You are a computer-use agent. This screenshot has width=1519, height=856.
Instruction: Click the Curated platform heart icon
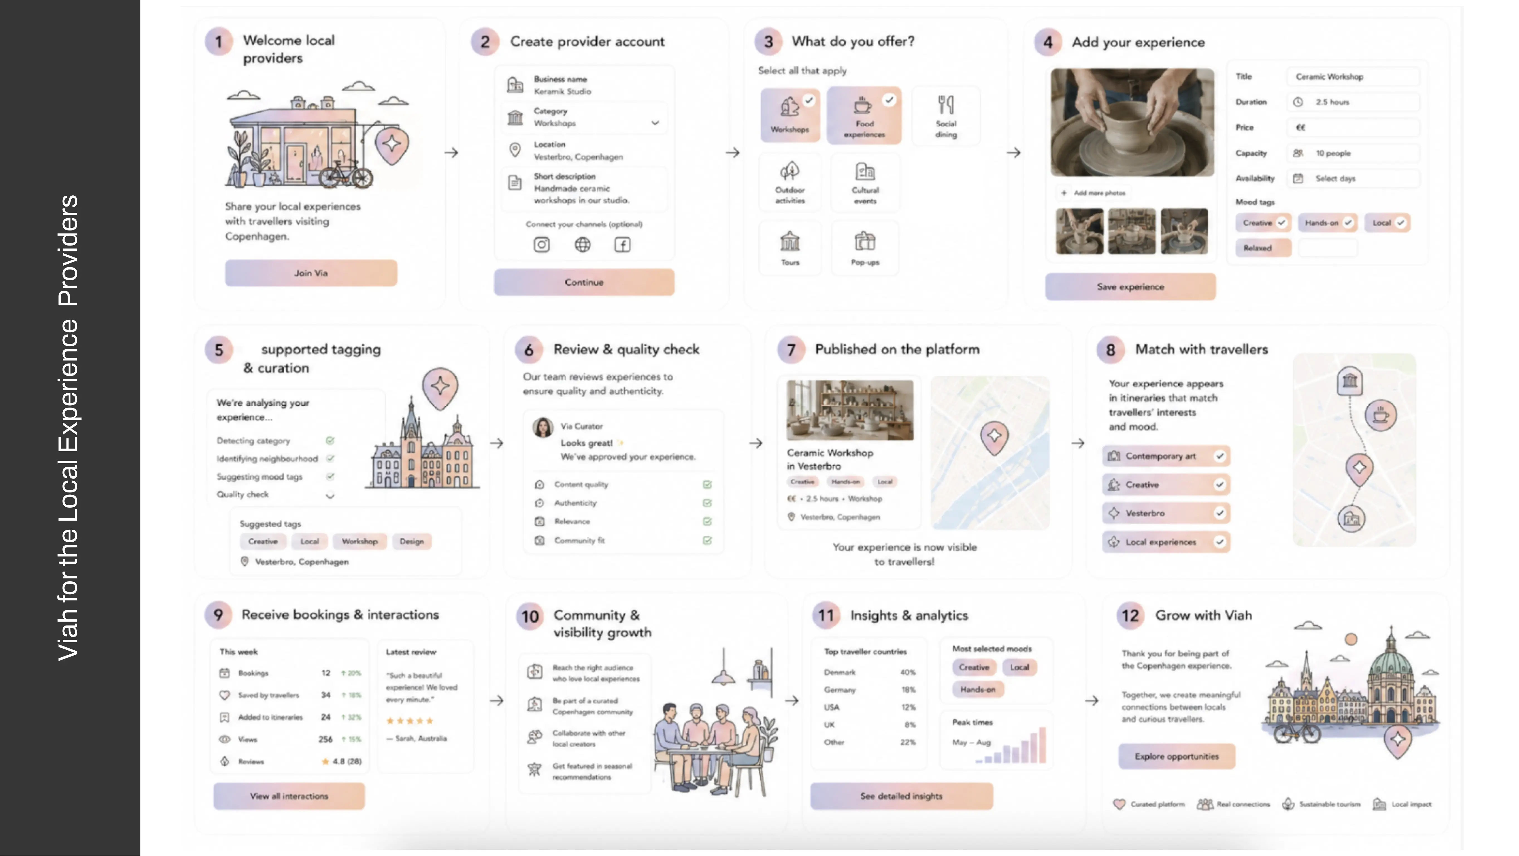[x=1119, y=804]
